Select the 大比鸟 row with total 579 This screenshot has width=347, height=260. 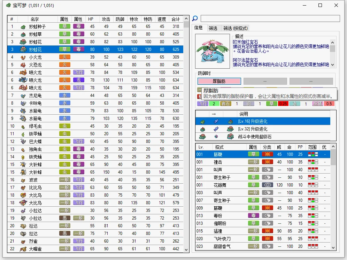pyautogui.click(x=95, y=202)
